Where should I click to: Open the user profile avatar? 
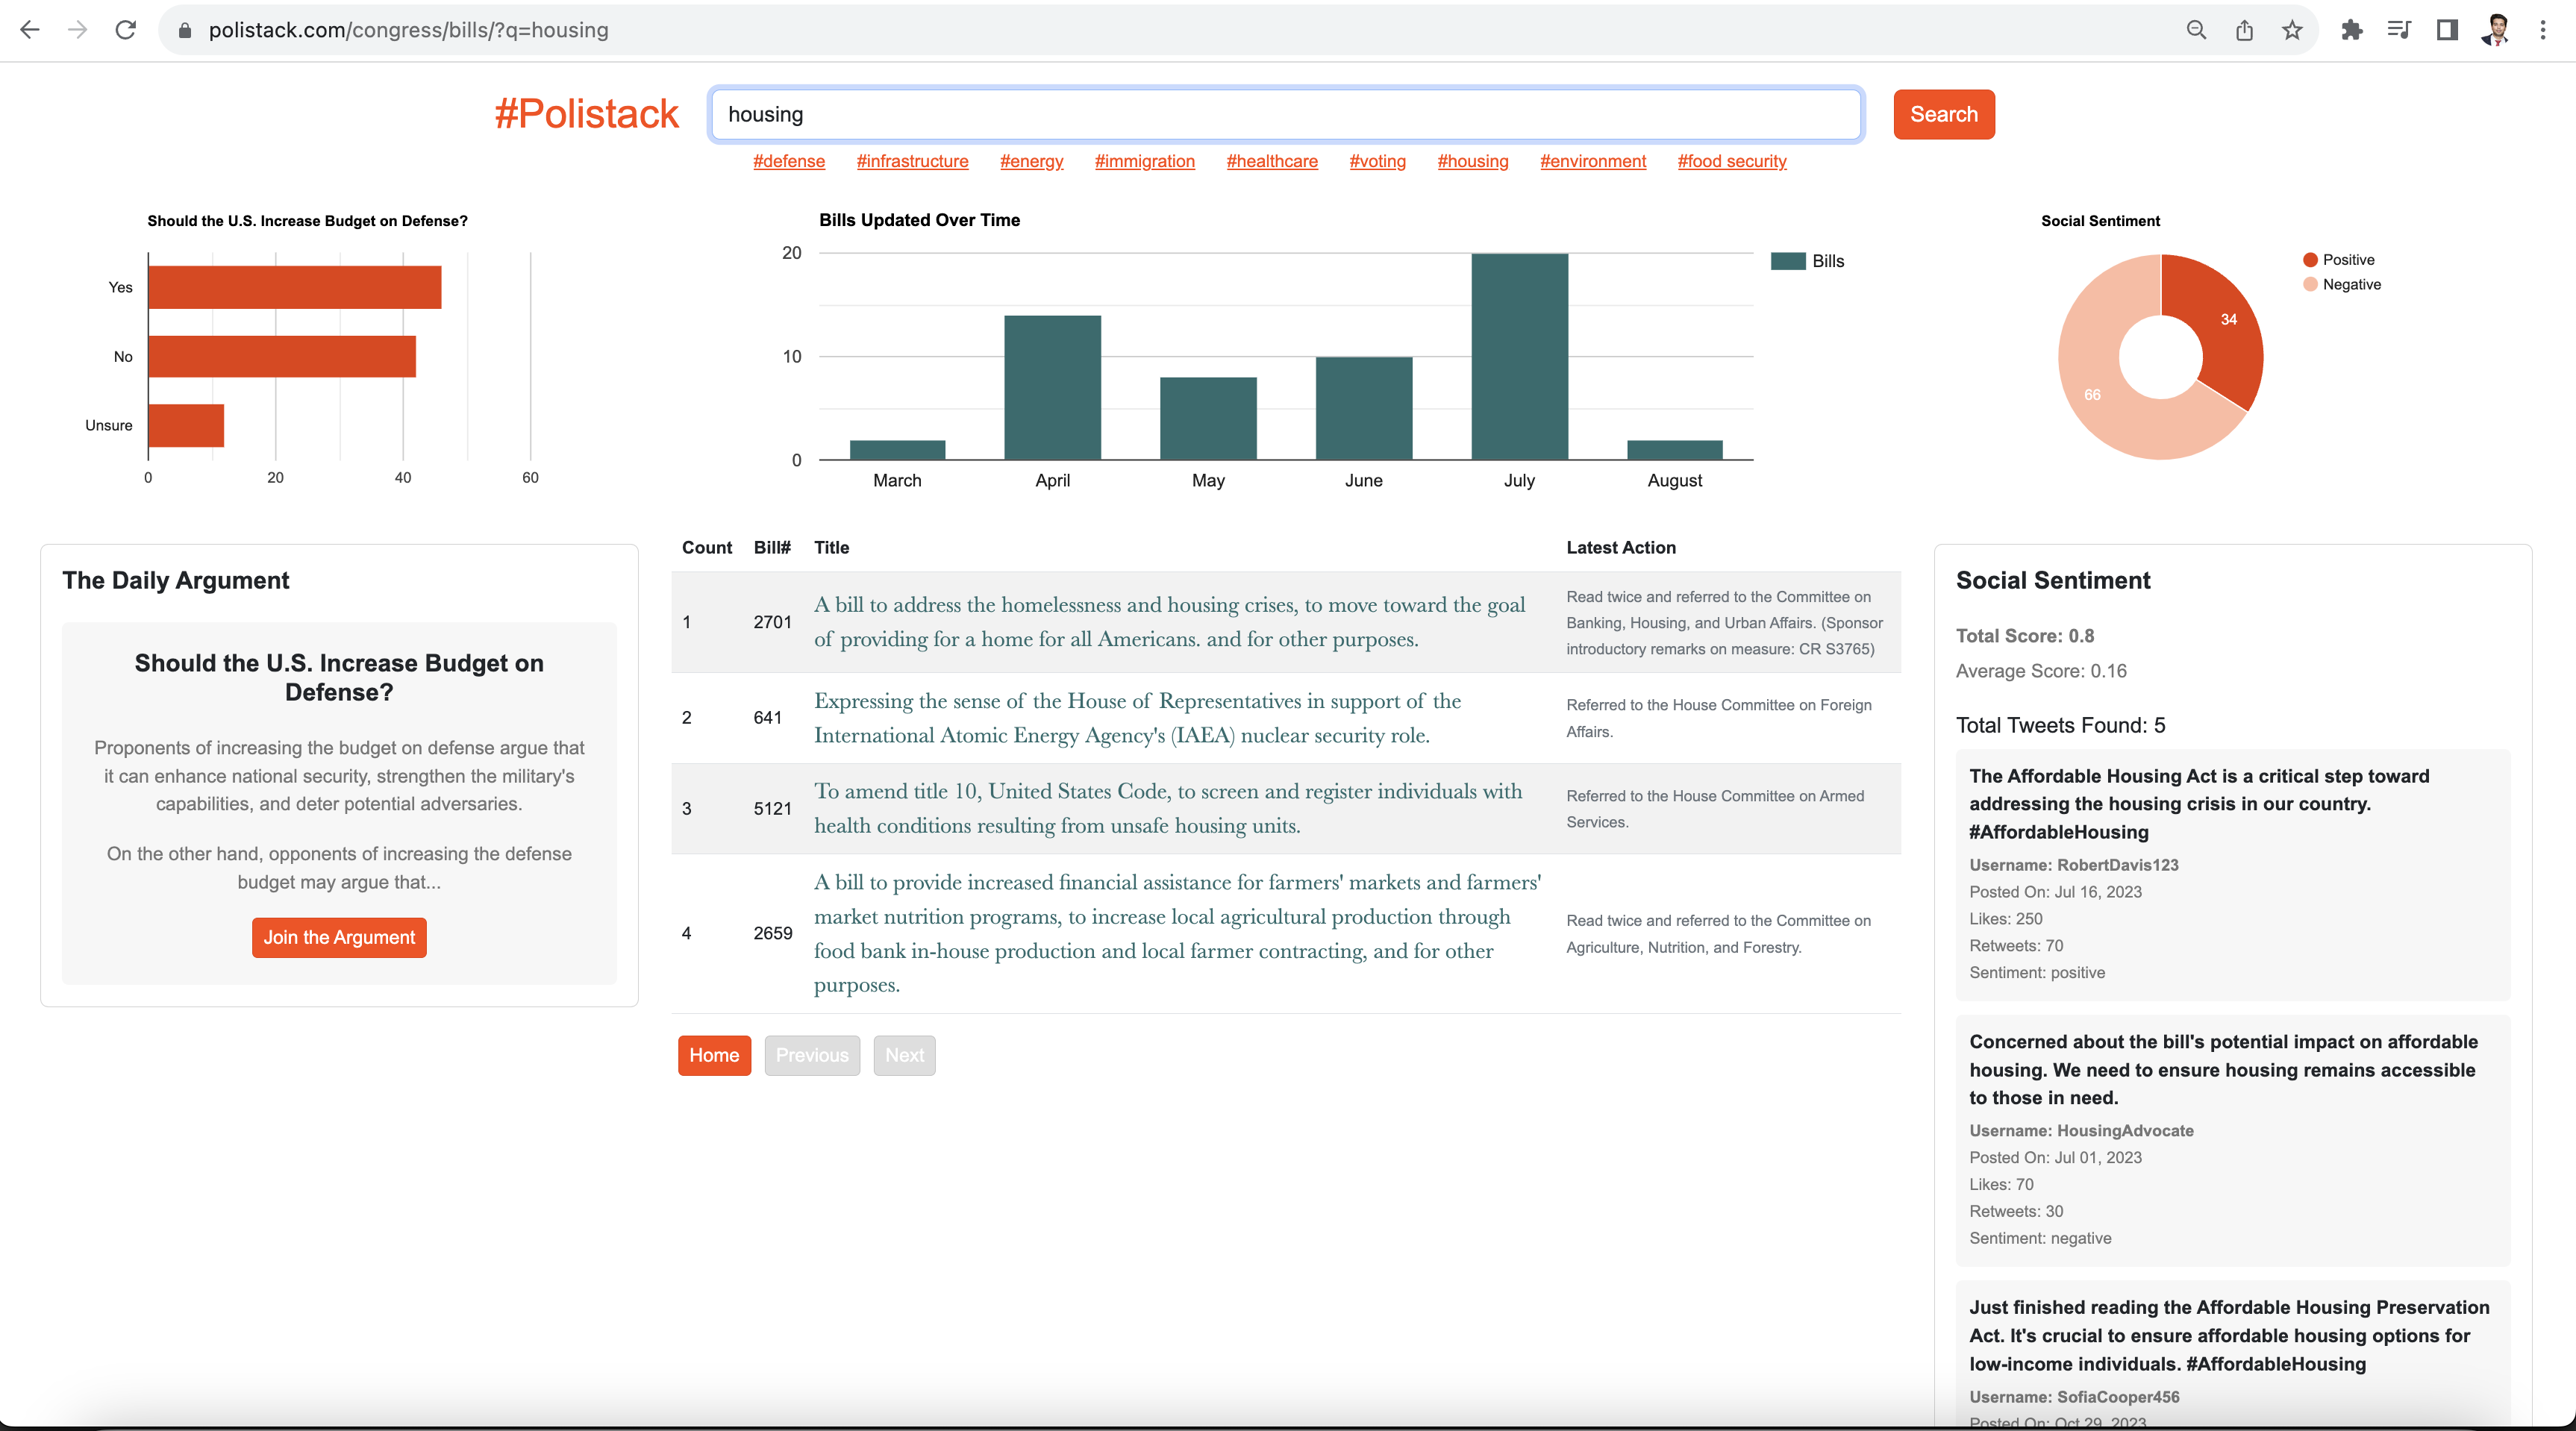2495,30
